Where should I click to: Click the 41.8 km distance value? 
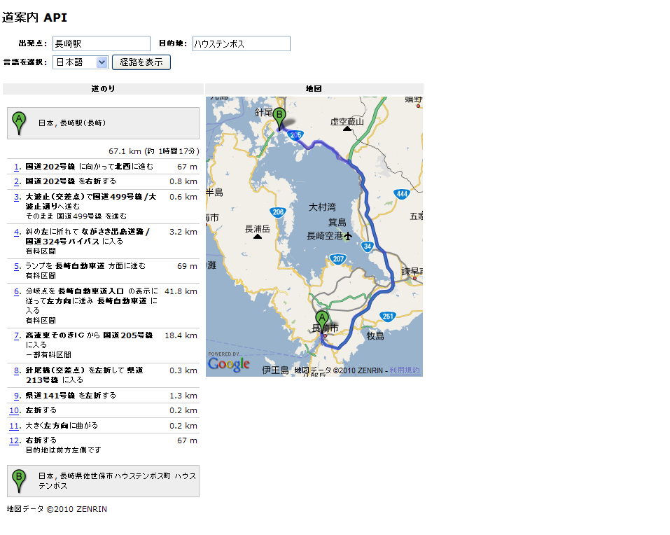[181, 291]
